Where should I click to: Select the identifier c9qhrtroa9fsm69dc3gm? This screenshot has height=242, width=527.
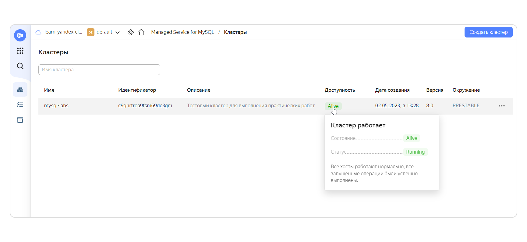click(145, 106)
